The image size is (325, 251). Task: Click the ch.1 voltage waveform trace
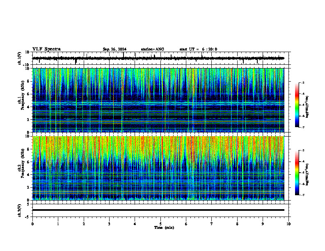pyautogui.click(x=158, y=58)
